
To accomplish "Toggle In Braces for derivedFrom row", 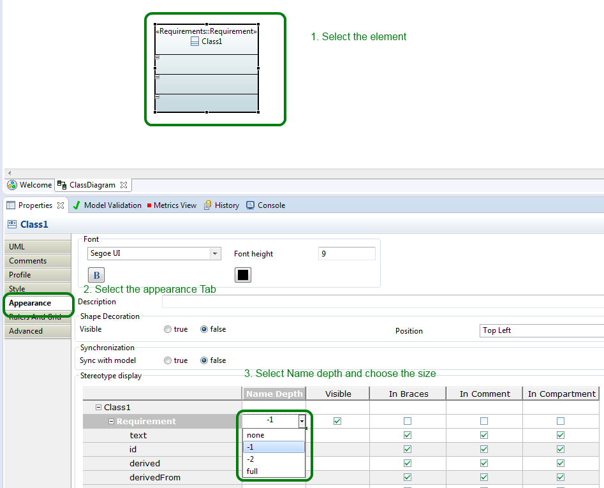I will coord(408,477).
